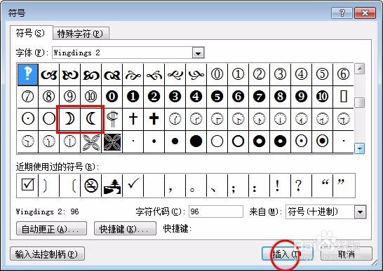
Task: Pick the semicolon in recent symbols
Action: point(238,186)
